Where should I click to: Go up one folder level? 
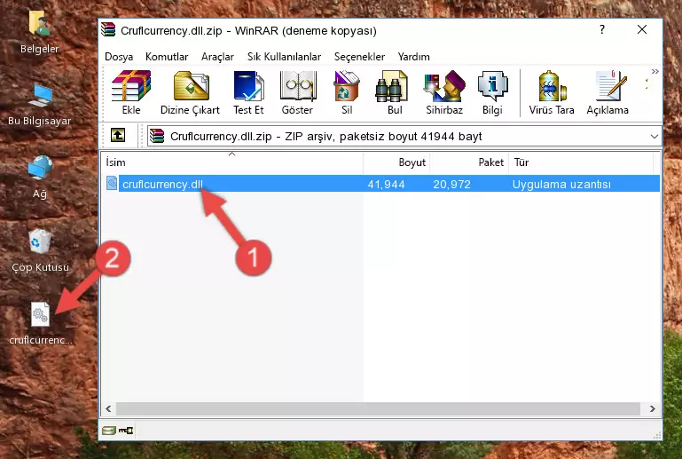(118, 136)
